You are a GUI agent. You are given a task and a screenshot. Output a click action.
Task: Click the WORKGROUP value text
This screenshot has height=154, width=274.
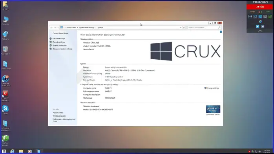point(110,98)
